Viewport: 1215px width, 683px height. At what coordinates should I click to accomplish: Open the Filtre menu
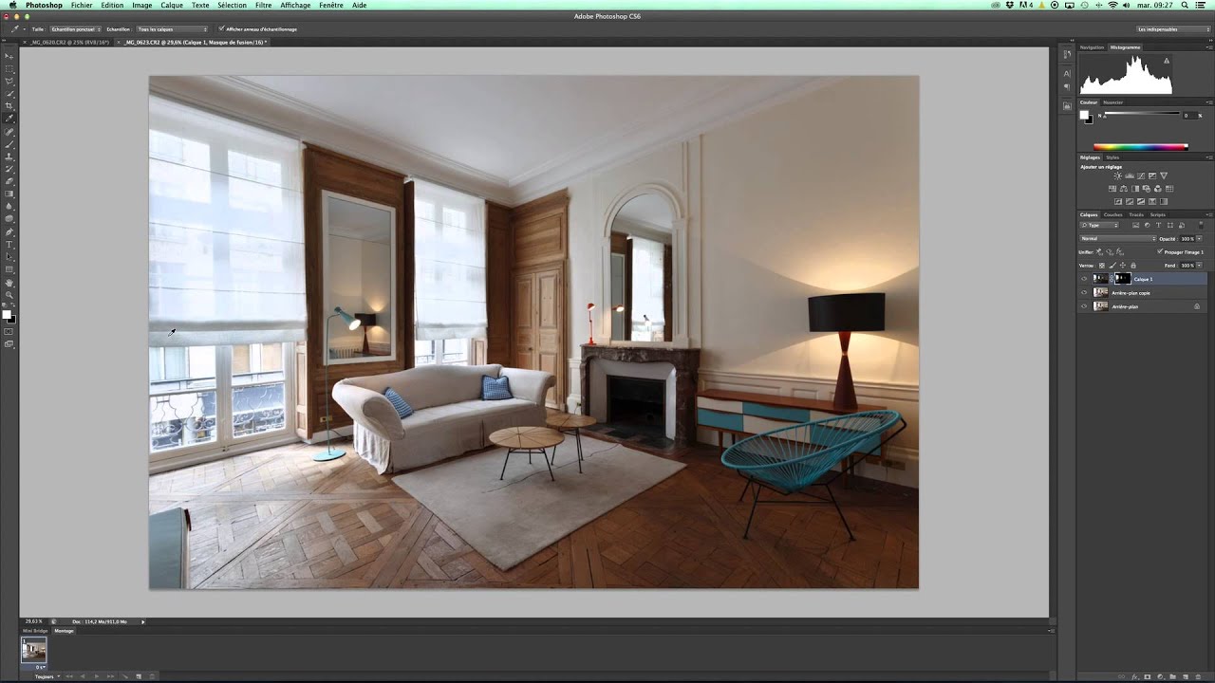[x=264, y=5]
